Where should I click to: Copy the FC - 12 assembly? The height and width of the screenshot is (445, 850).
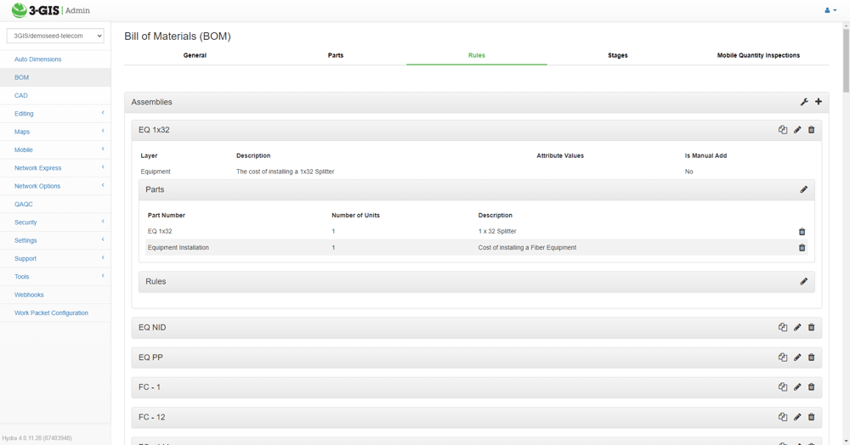tap(783, 417)
